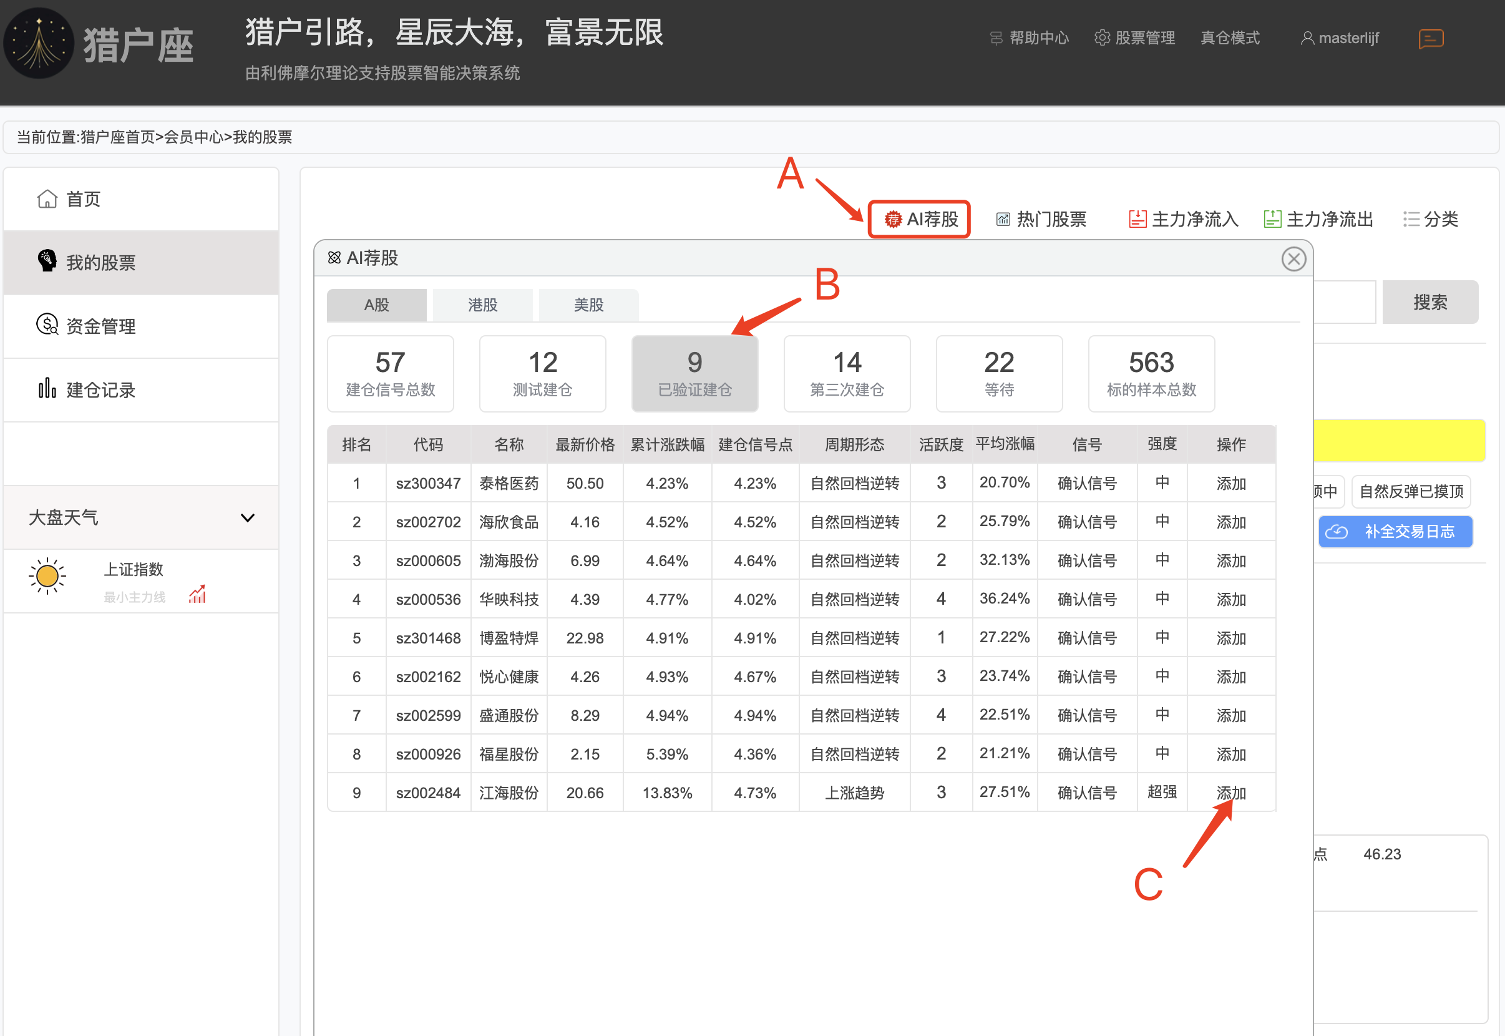Click the 上涨趋势 cycle cell
1505x1036 pixels.
coord(854,793)
